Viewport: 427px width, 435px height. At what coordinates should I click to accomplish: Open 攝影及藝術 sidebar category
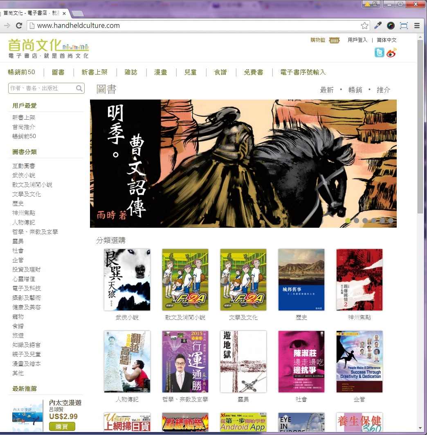[26, 298]
